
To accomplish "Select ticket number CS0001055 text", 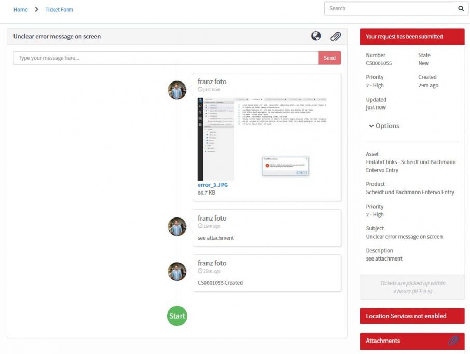I will [x=379, y=63].
